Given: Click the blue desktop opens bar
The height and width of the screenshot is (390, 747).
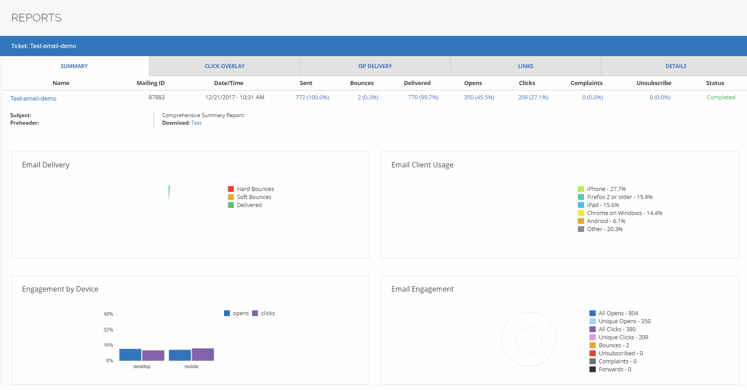Looking at the screenshot, I should 130,355.
